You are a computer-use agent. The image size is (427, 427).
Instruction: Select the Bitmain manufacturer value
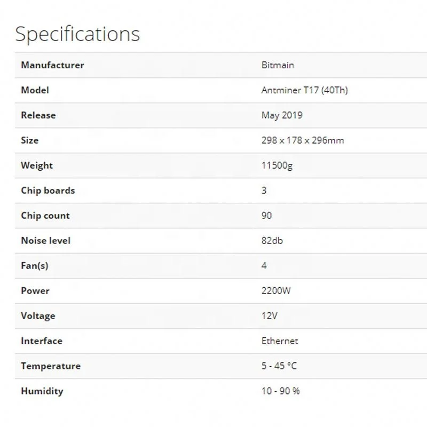tap(278, 65)
